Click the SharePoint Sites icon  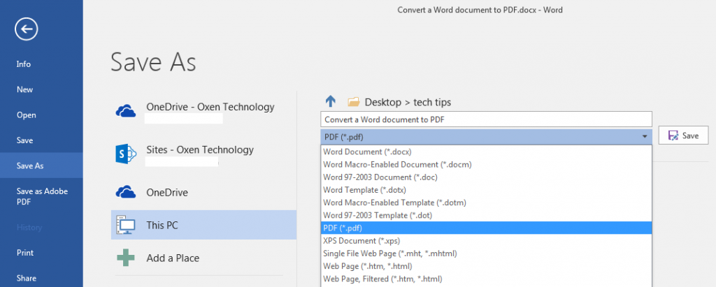[x=127, y=154]
